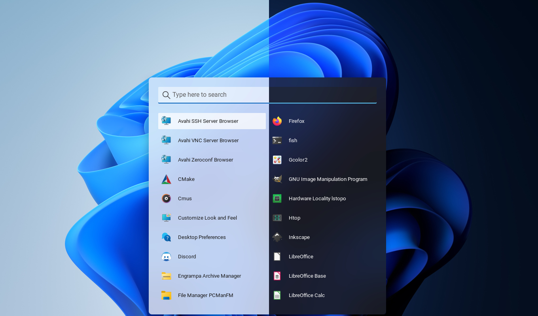
Task: Select the Hardware Locality lstopo icon
Action: (x=277, y=199)
